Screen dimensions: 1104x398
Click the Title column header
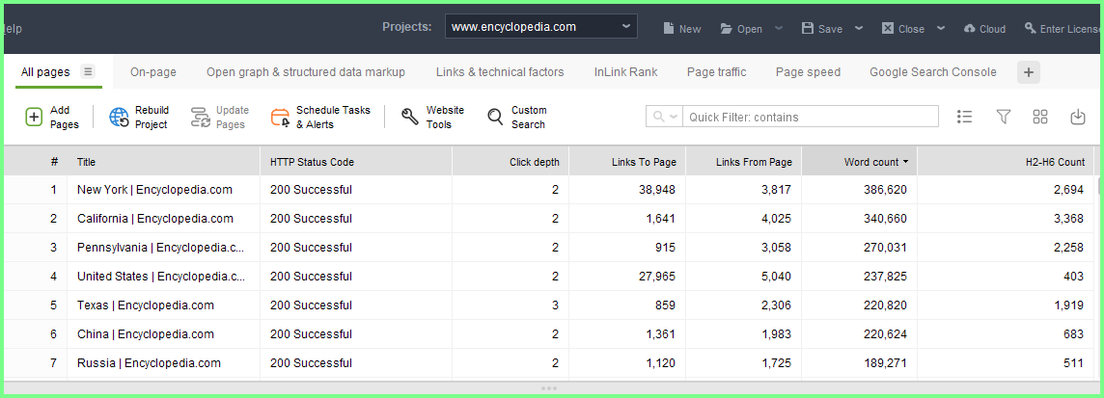(163, 162)
